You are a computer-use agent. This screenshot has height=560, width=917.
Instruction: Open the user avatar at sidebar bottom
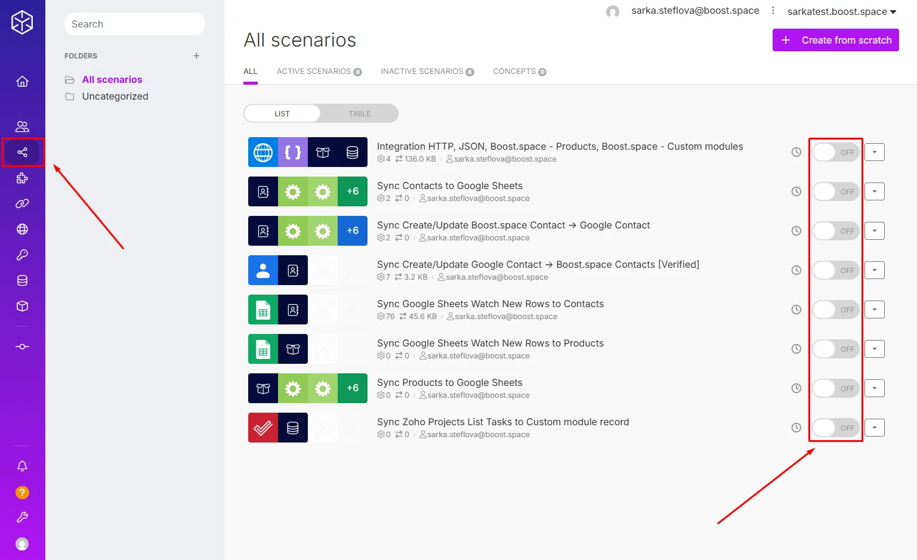(x=22, y=544)
